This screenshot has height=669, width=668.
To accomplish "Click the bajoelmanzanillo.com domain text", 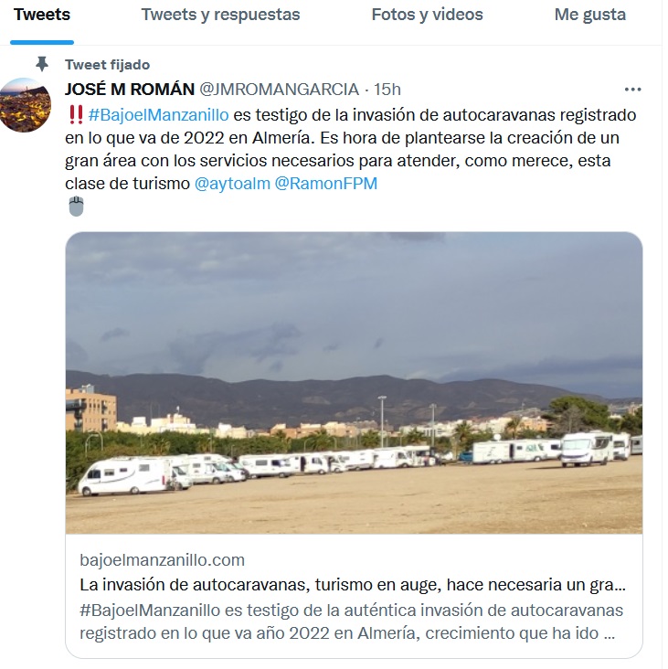I will click(162, 559).
